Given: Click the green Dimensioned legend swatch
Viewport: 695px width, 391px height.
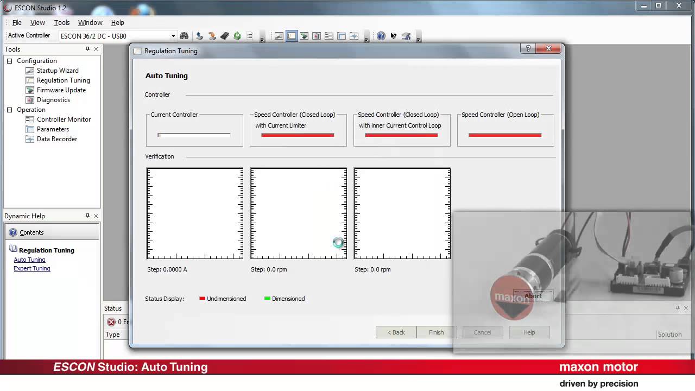Looking at the screenshot, I should pos(267,299).
